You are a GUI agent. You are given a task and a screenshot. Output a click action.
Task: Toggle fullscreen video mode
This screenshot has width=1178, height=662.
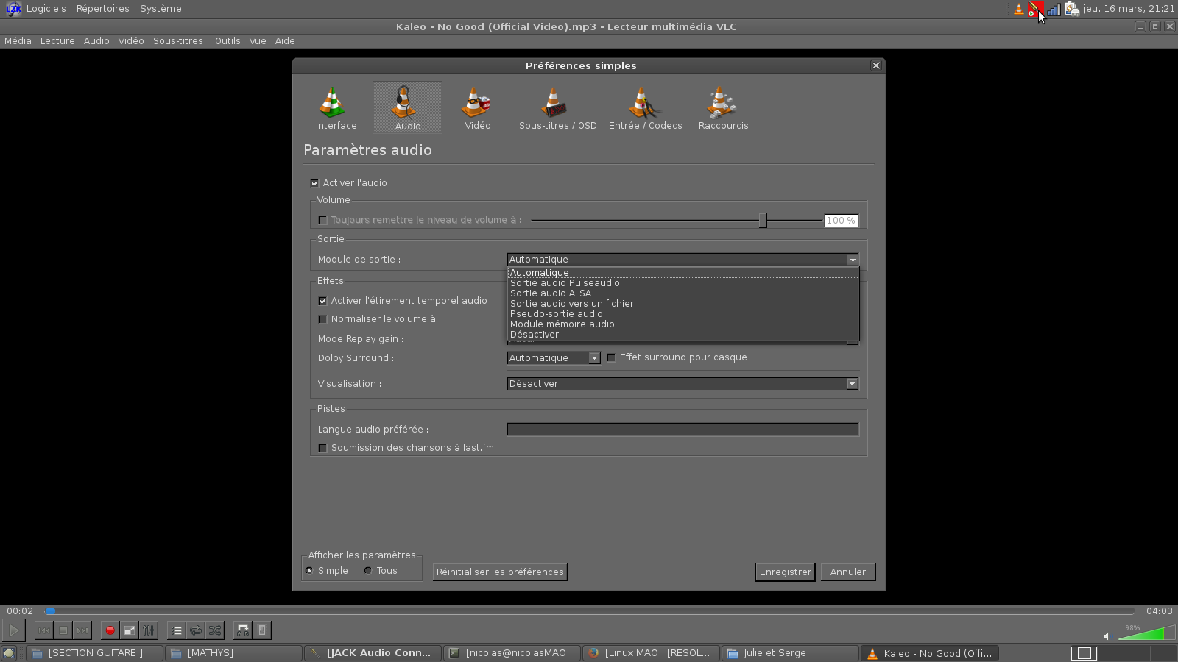point(129,630)
